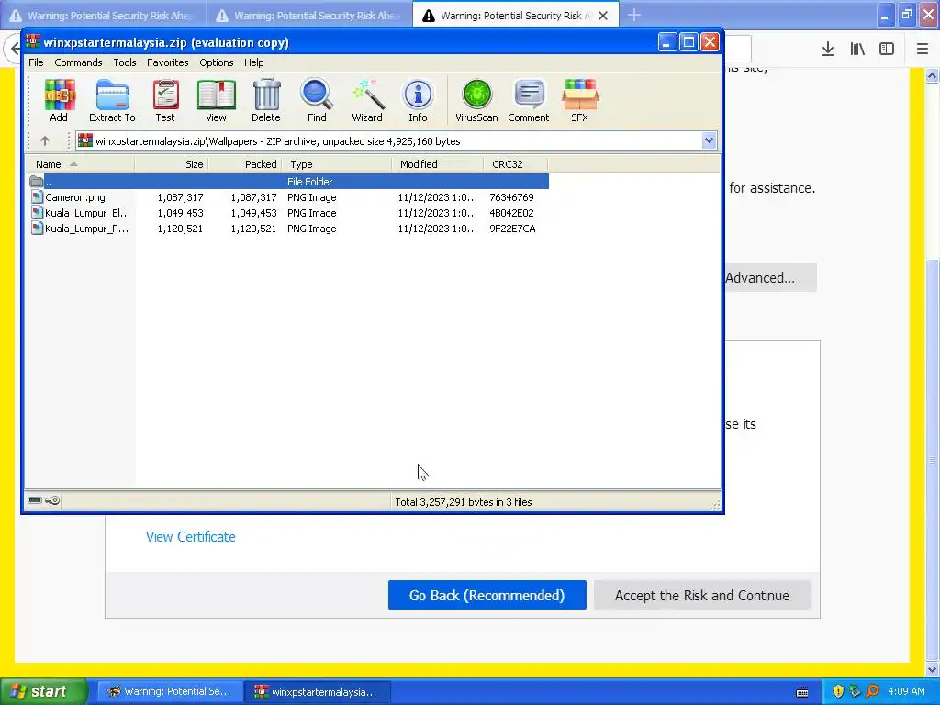
Task: Click the Delete trash can icon
Action: pyautogui.click(x=266, y=100)
